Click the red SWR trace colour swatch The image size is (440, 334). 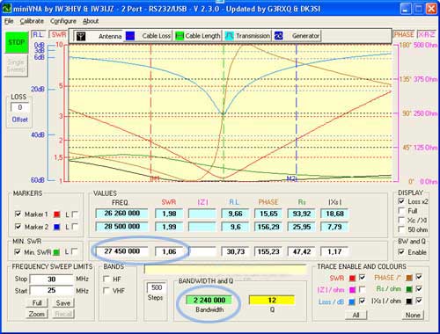point(352,278)
